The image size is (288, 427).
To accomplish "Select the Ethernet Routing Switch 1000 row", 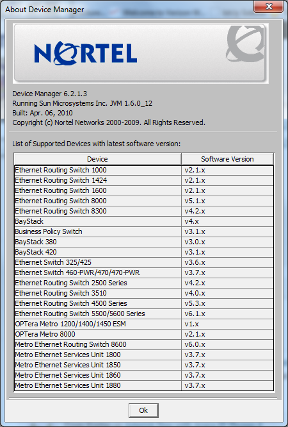I will click(x=144, y=170).
